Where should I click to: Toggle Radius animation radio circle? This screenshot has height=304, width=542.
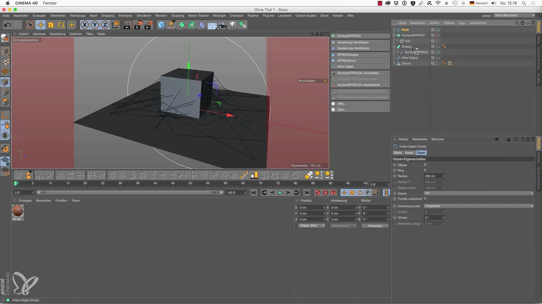coord(395,176)
